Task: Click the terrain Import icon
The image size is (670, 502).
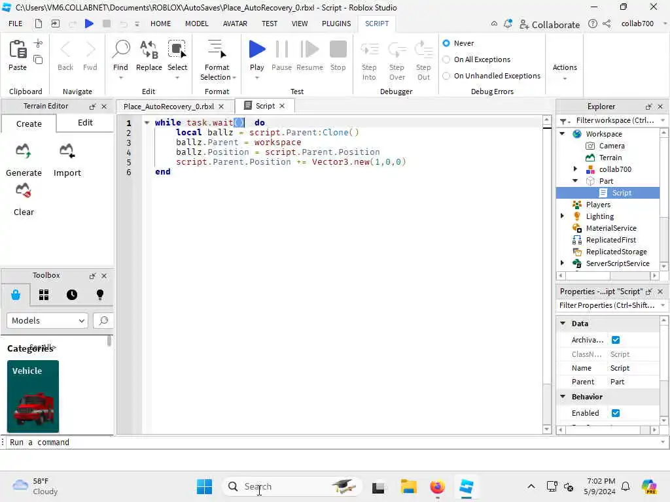Action: point(67,152)
